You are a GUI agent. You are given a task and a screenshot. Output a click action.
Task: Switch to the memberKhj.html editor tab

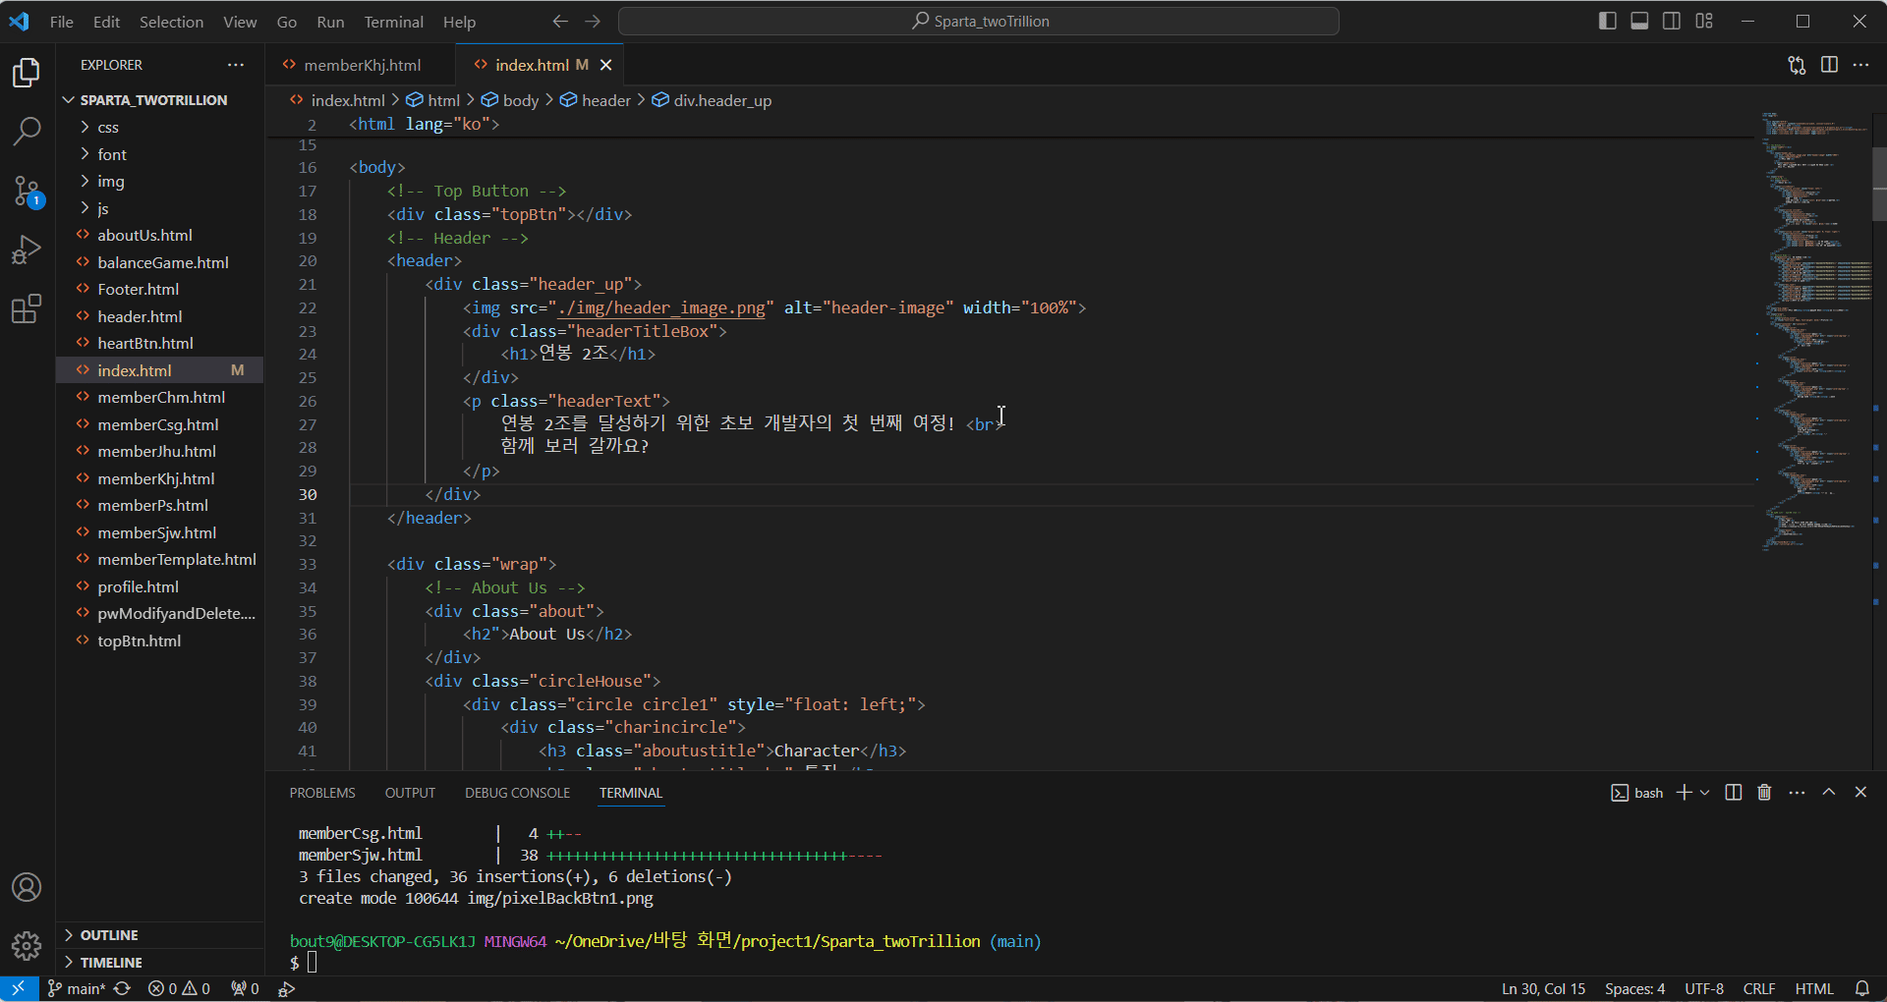[x=361, y=65]
